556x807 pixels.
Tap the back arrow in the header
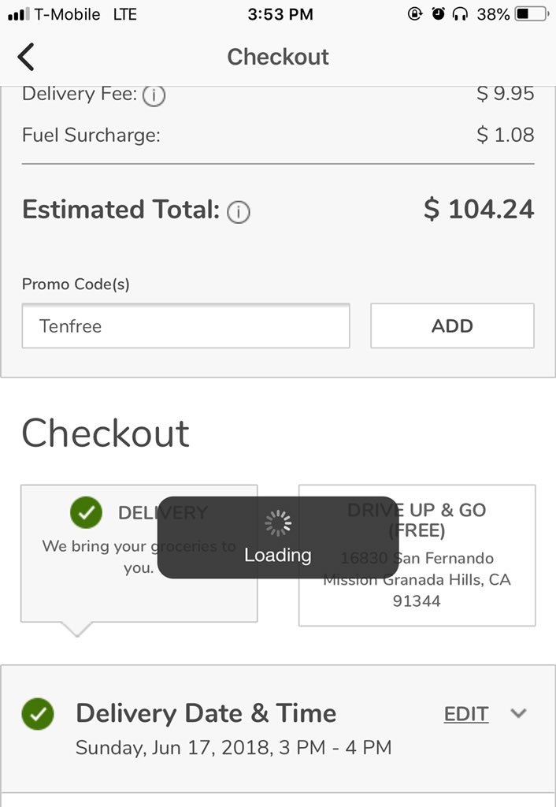coord(26,57)
